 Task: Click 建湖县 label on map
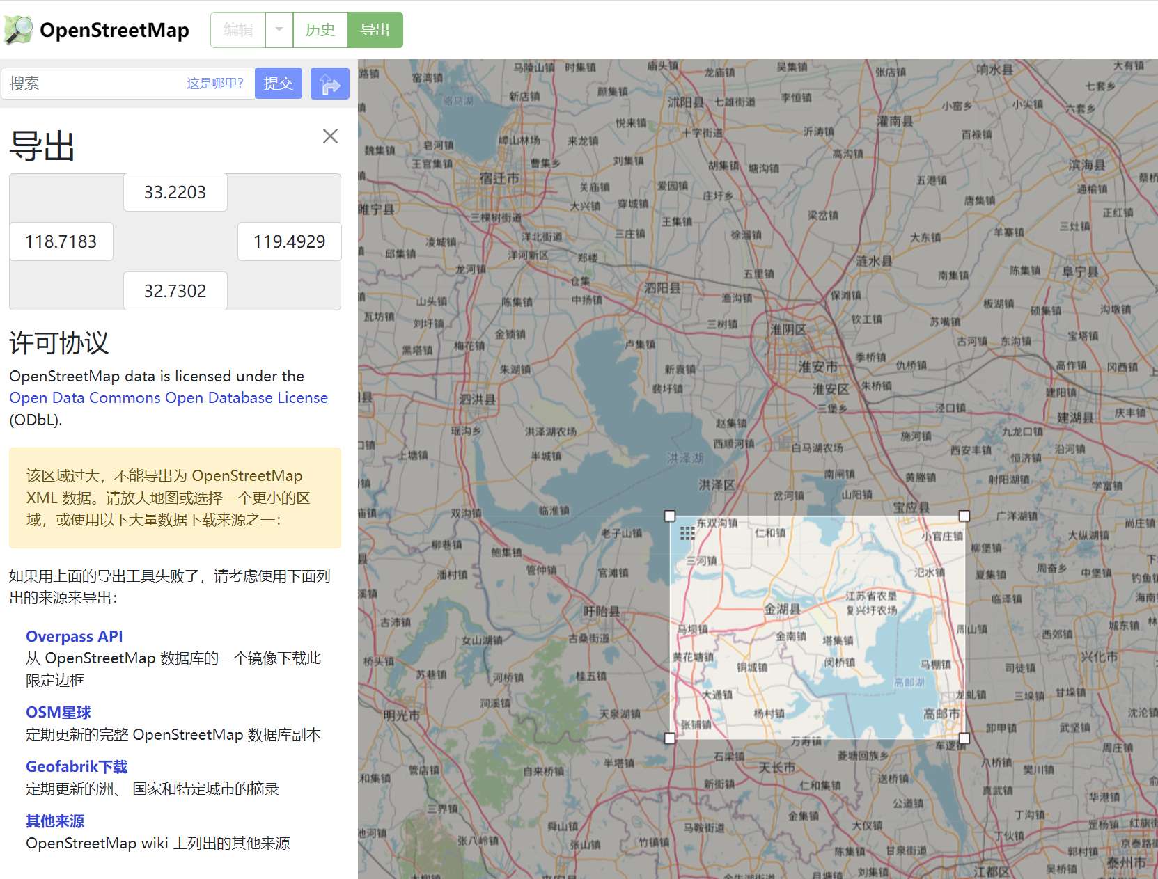pos(1076,418)
